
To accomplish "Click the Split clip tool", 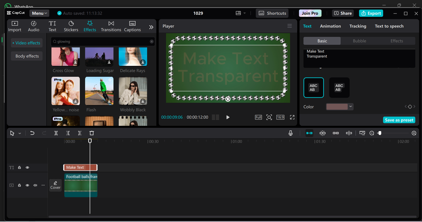I will coord(56,133).
